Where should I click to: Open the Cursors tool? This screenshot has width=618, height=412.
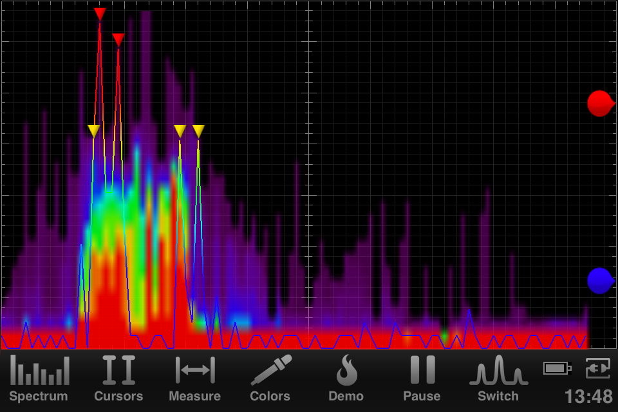[118, 379]
